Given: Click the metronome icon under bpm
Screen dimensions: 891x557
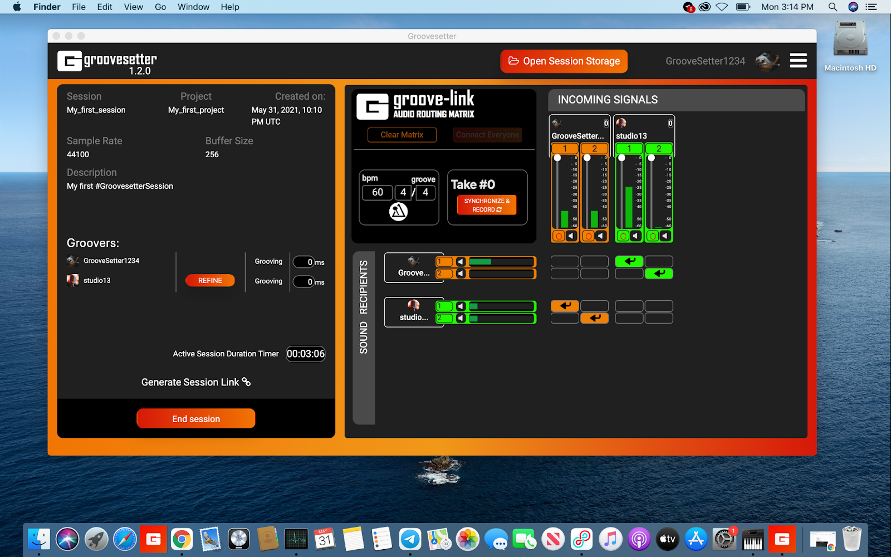Looking at the screenshot, I should pos(398,211).
